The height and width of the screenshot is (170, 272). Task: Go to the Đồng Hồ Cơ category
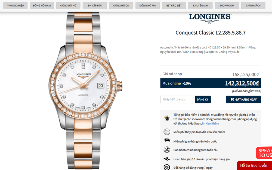121,5
